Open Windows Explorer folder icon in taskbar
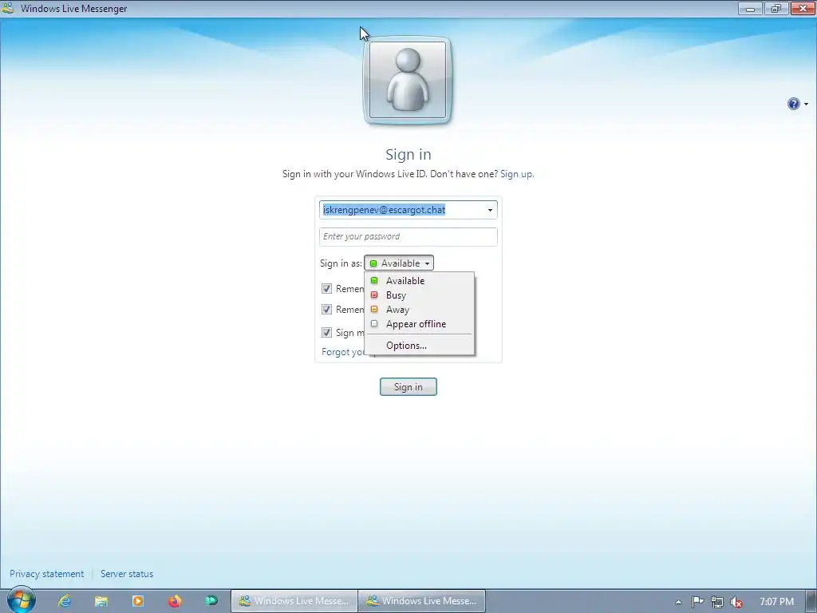Screen dimensions: 817x613 click(101, 601)
